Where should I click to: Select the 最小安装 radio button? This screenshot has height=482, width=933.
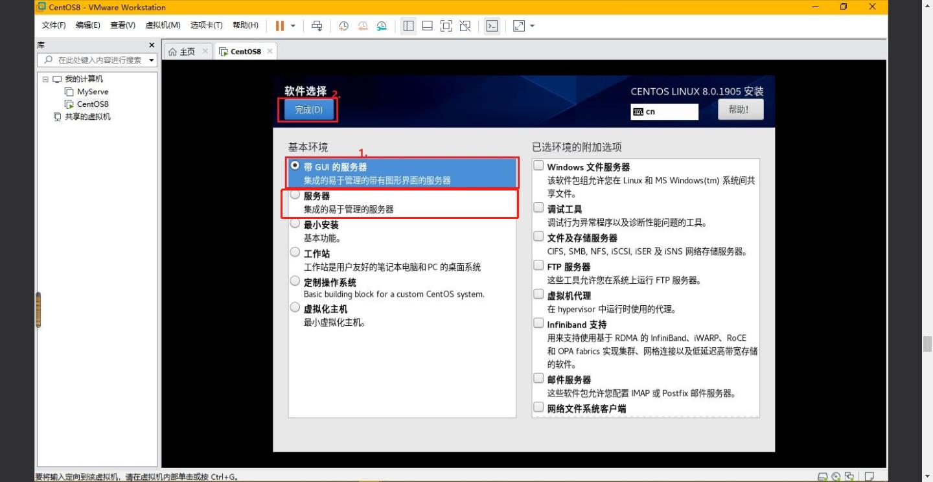coord(295,224)
